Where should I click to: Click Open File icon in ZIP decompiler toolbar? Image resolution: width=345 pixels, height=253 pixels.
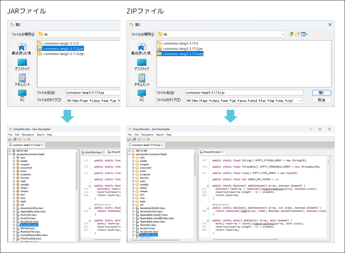pyautogui.click(x=129, y=139)
